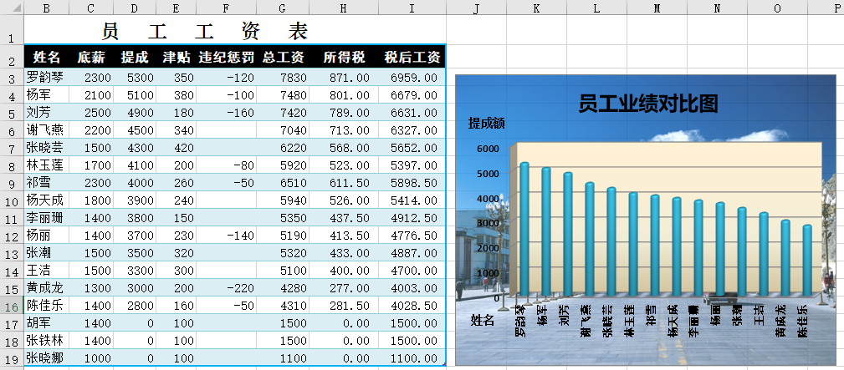Select chart title 员工业绩对比图
This screenshot has width=844, height=370.
[648, 104]
